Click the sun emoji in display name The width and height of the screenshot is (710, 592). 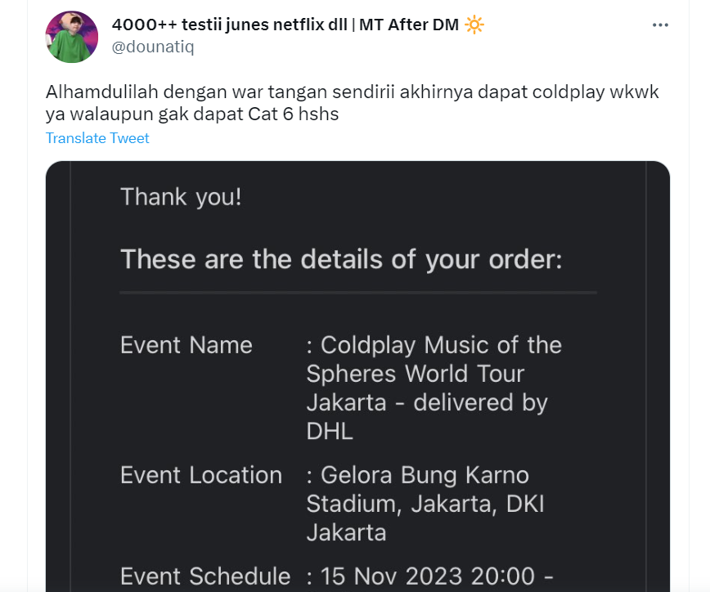click(x=474, y=25)
